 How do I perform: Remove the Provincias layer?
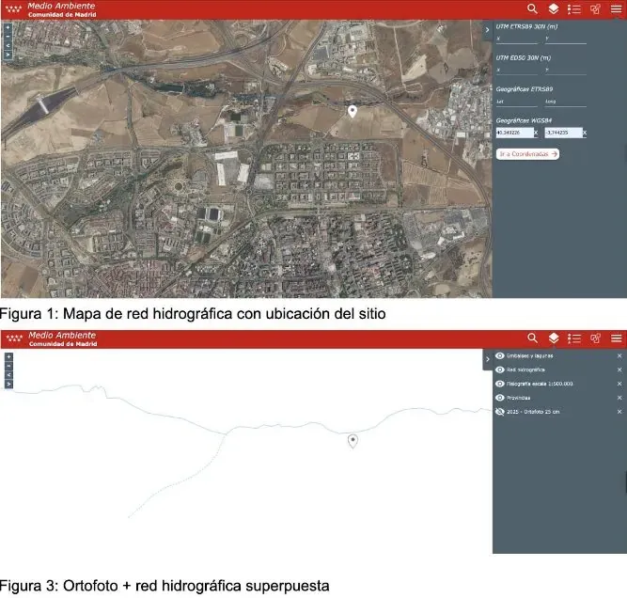[x=619, y=398]
